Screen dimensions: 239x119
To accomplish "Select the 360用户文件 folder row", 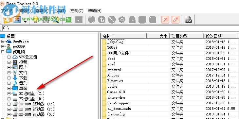I will (x=170, y=53).
